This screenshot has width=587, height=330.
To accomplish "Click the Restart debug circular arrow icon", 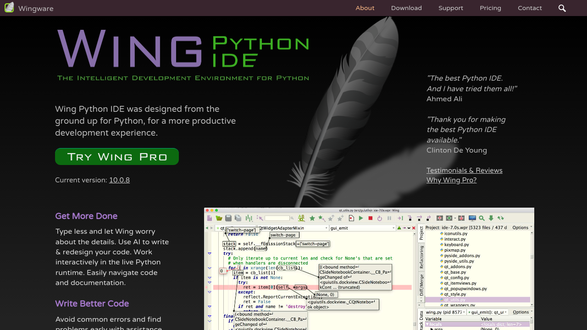I will click(x=380, y=219).
